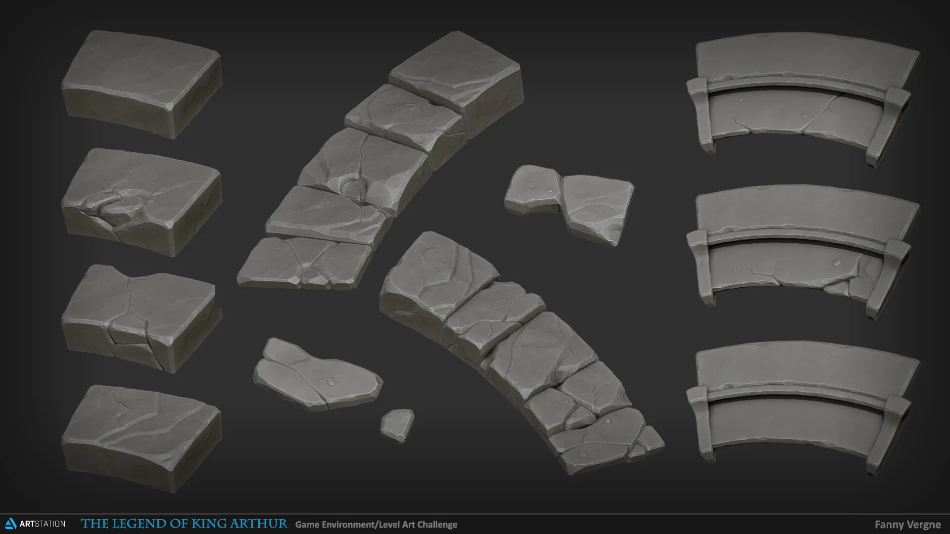The image size is (950, 534).
Task: Select the cracked stone block with split corner
Action: [142, 318]
